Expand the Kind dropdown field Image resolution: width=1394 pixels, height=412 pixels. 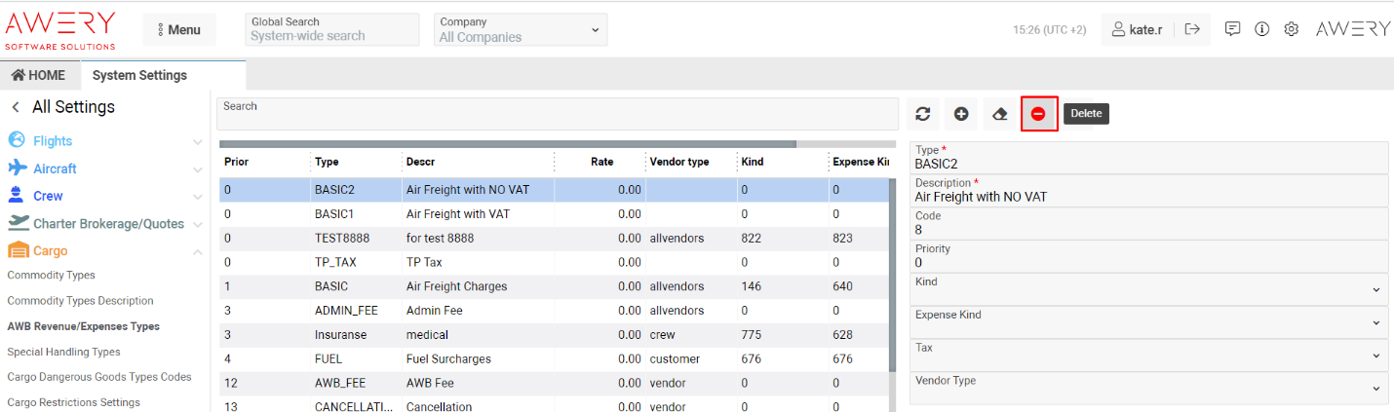[x=1147, y=289]
